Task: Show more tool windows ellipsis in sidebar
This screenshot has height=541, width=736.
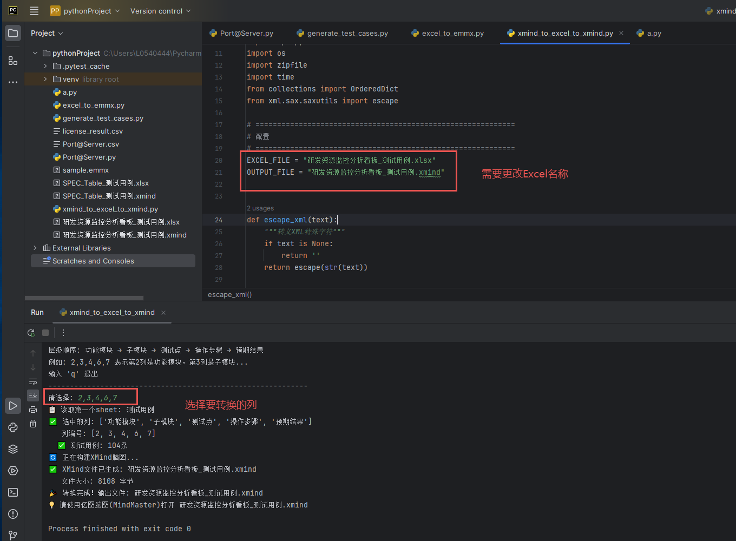Action: click(x=13, y=82)
